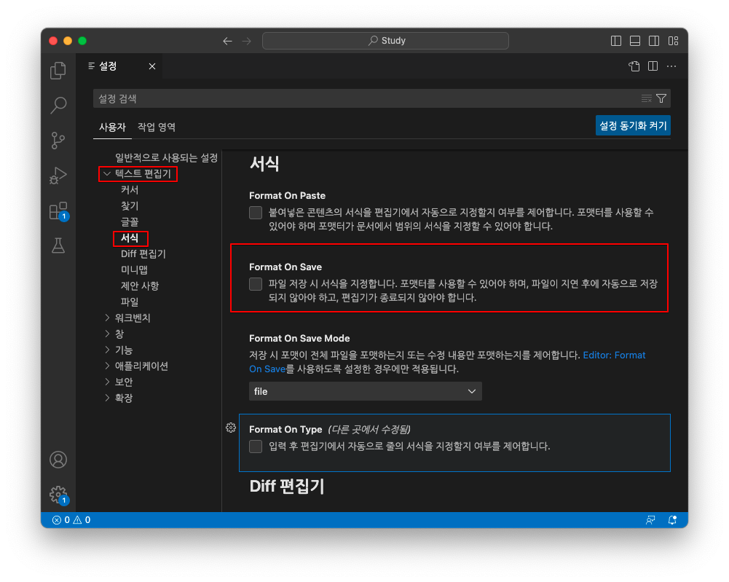This screenshot has height=582, width=729.
Task: Collapse the 텍스트 편집기 tree section
Action: coord(107,174)
